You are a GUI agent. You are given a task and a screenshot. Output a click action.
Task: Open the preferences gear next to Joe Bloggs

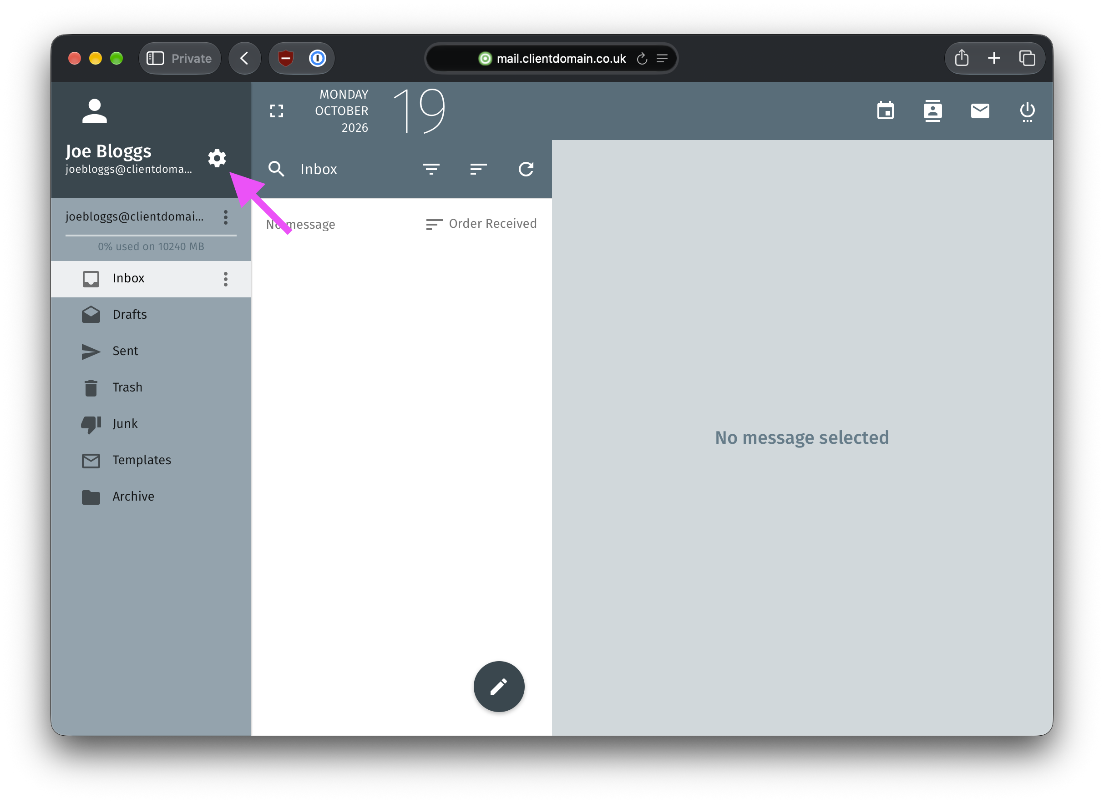[217, 159]
